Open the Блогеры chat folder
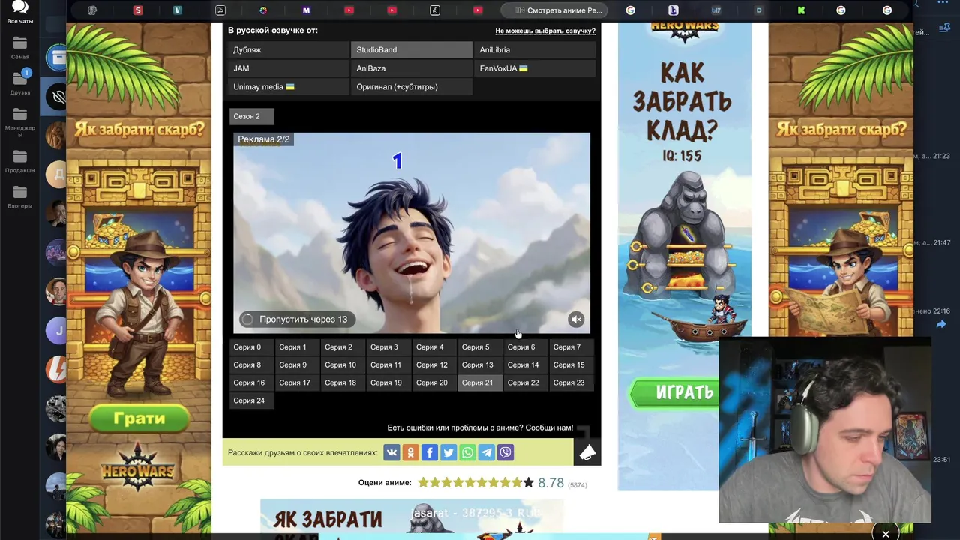The width and height of the screenshot is (960, 540). [x=20, y=196]
